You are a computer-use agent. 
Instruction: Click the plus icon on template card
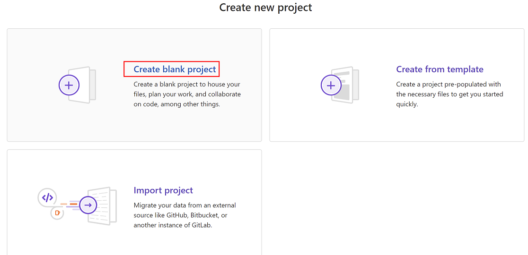click(331, 85)
